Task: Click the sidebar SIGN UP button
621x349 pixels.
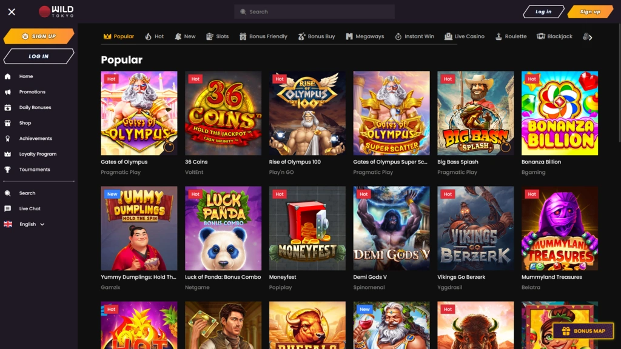Action: point(38,36)
